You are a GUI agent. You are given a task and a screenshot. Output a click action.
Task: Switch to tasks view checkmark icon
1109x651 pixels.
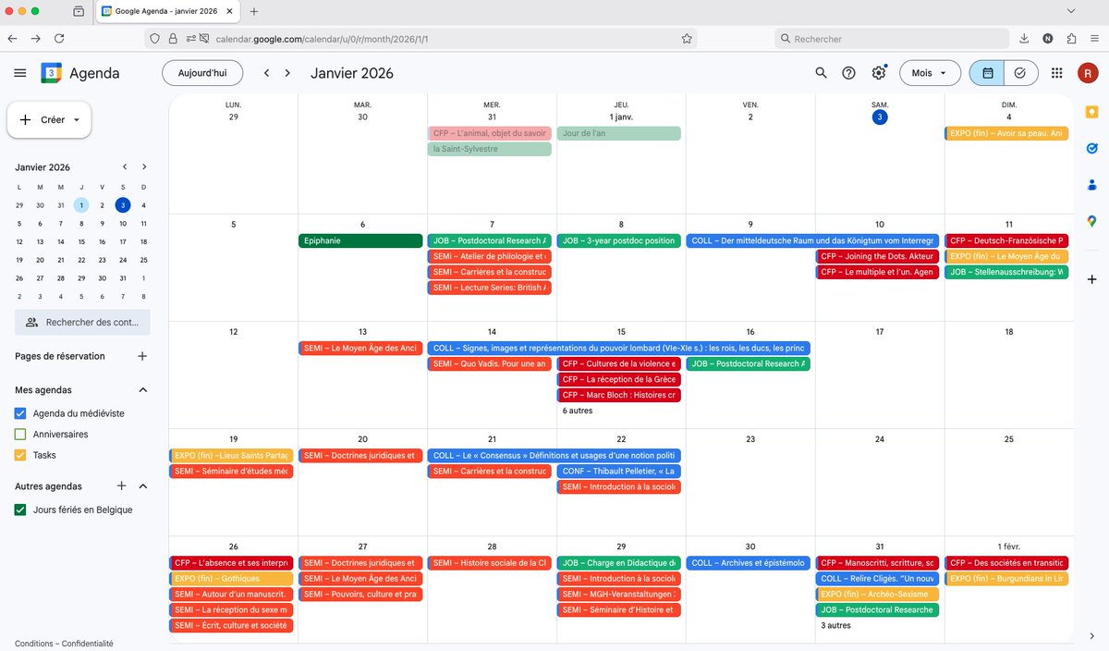point(1020,73)
